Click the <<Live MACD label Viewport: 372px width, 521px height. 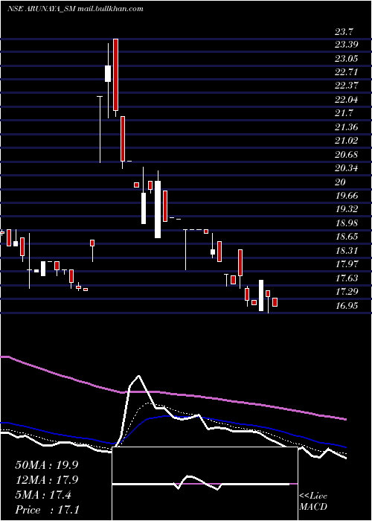(x=313, y=502)
